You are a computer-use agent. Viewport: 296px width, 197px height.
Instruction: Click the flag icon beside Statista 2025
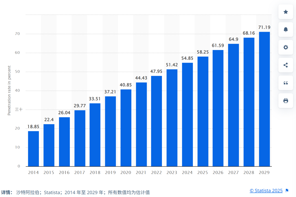click(287, 191)
